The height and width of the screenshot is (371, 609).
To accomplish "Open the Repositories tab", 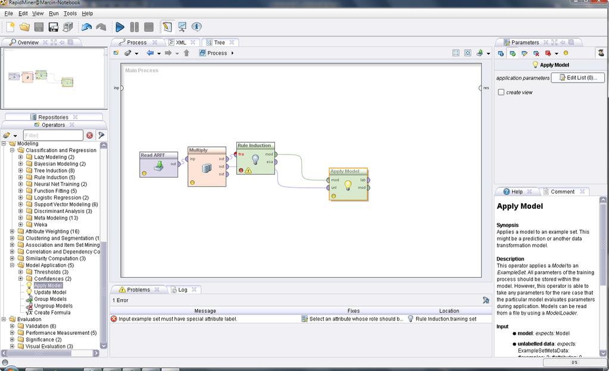I will (53, 117).
